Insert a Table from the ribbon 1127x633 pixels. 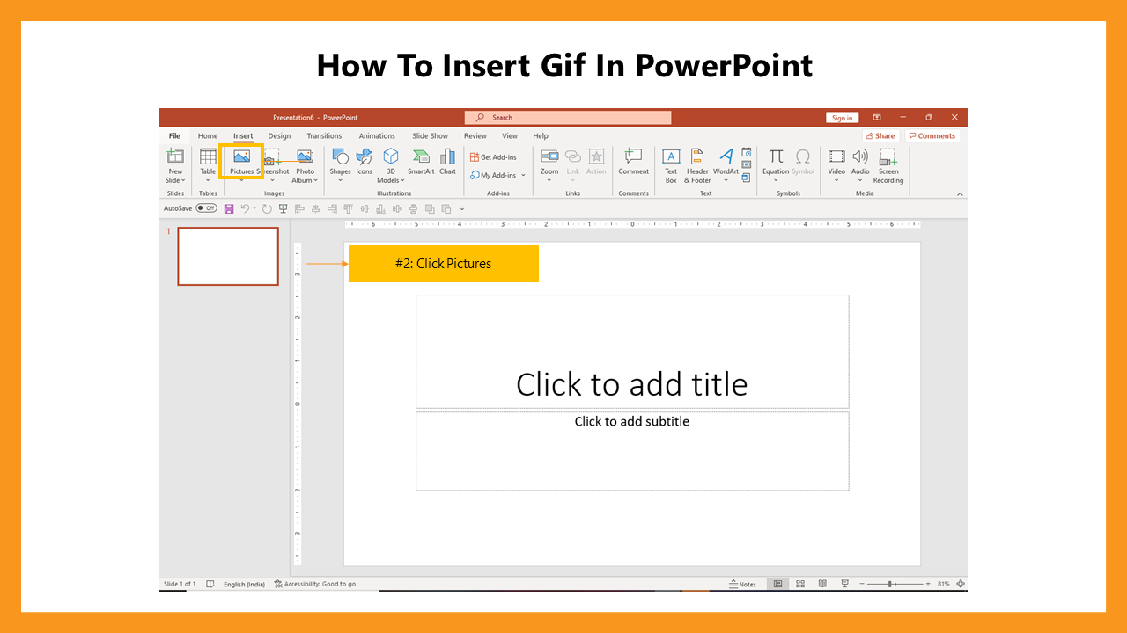click(208, 165)
